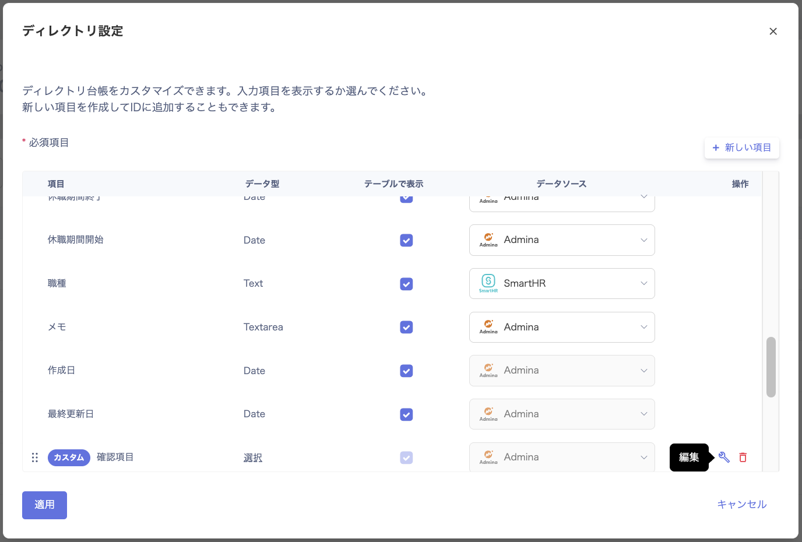This screenshot has width=802, height=542.
Task: Click the Admina logo in 休職期間開始 row
Action: coord(488,240)
